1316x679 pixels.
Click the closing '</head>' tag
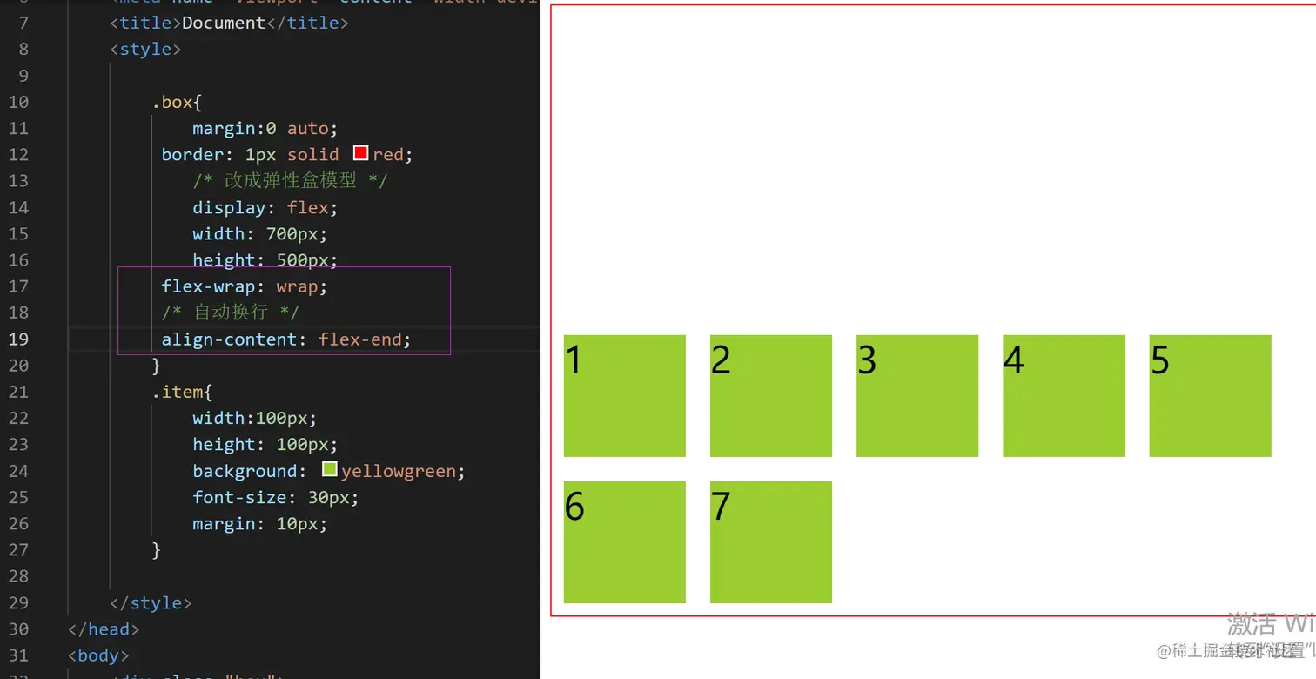pyautogui.click(x=104, y=629)
